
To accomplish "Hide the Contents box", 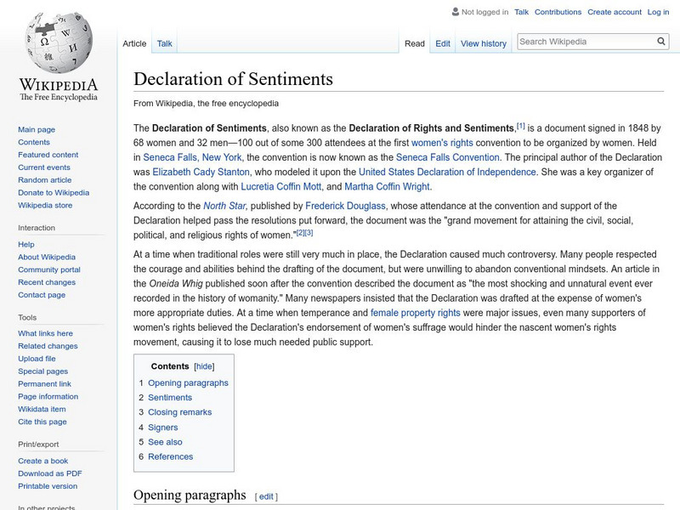I will tap(204, 366).
